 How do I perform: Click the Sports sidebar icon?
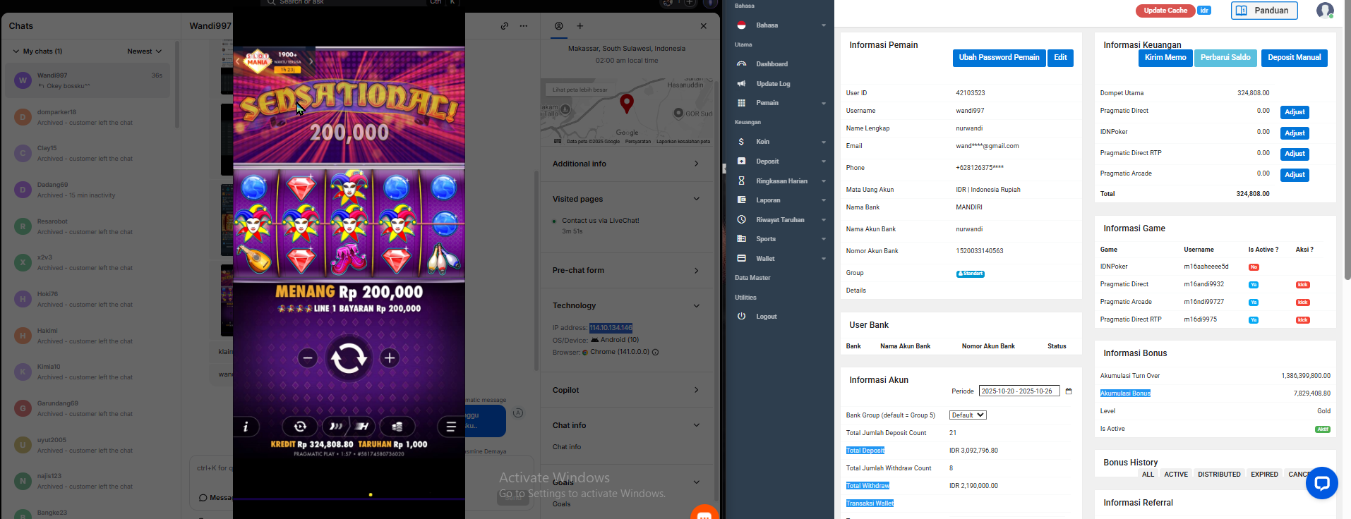pyautogui.click(x=741, y=239)
